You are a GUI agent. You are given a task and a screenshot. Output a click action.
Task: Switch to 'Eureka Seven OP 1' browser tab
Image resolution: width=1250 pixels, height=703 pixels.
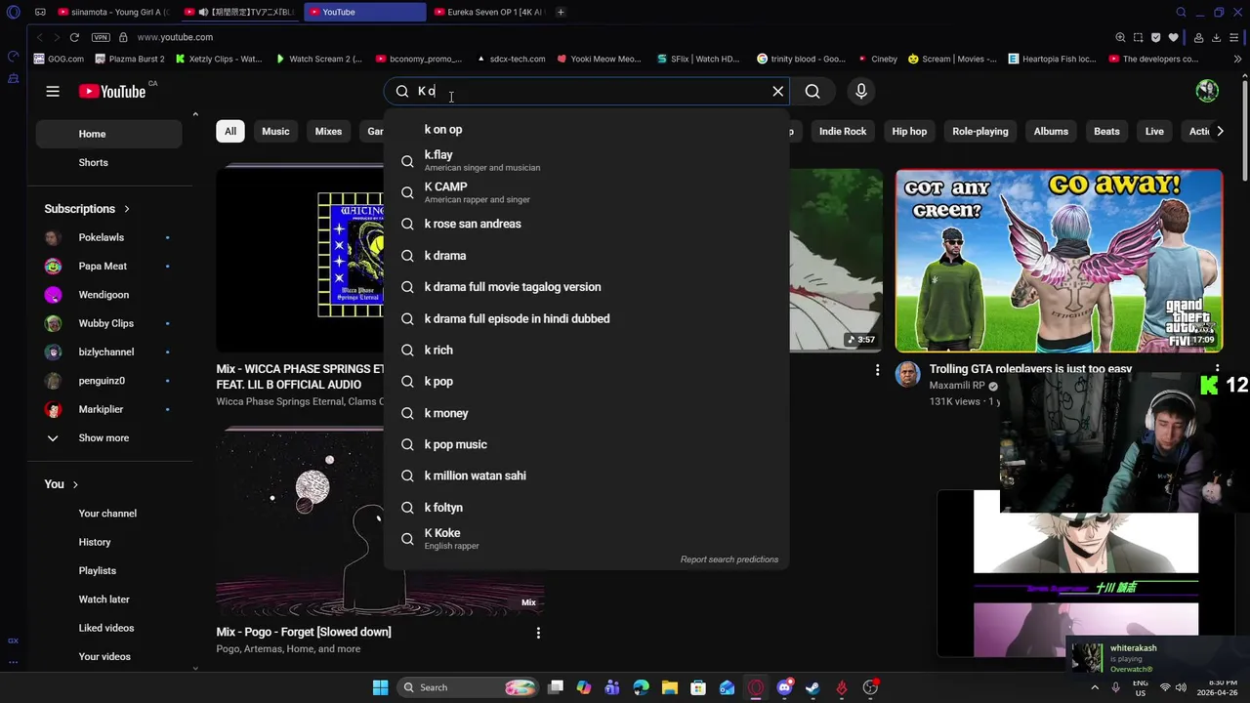tap(488, 12)
